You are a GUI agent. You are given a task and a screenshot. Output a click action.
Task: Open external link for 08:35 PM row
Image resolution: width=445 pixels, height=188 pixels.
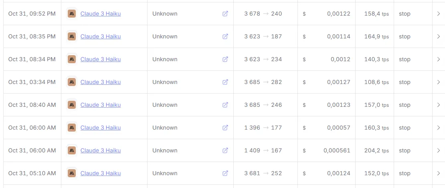point(225,36)
